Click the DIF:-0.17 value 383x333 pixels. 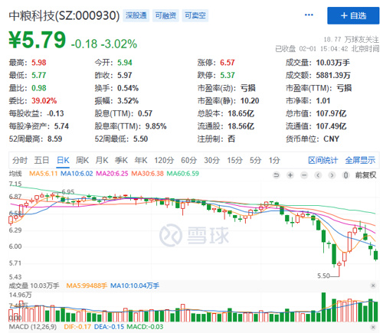pyautogui.click(x=77, y=327)
